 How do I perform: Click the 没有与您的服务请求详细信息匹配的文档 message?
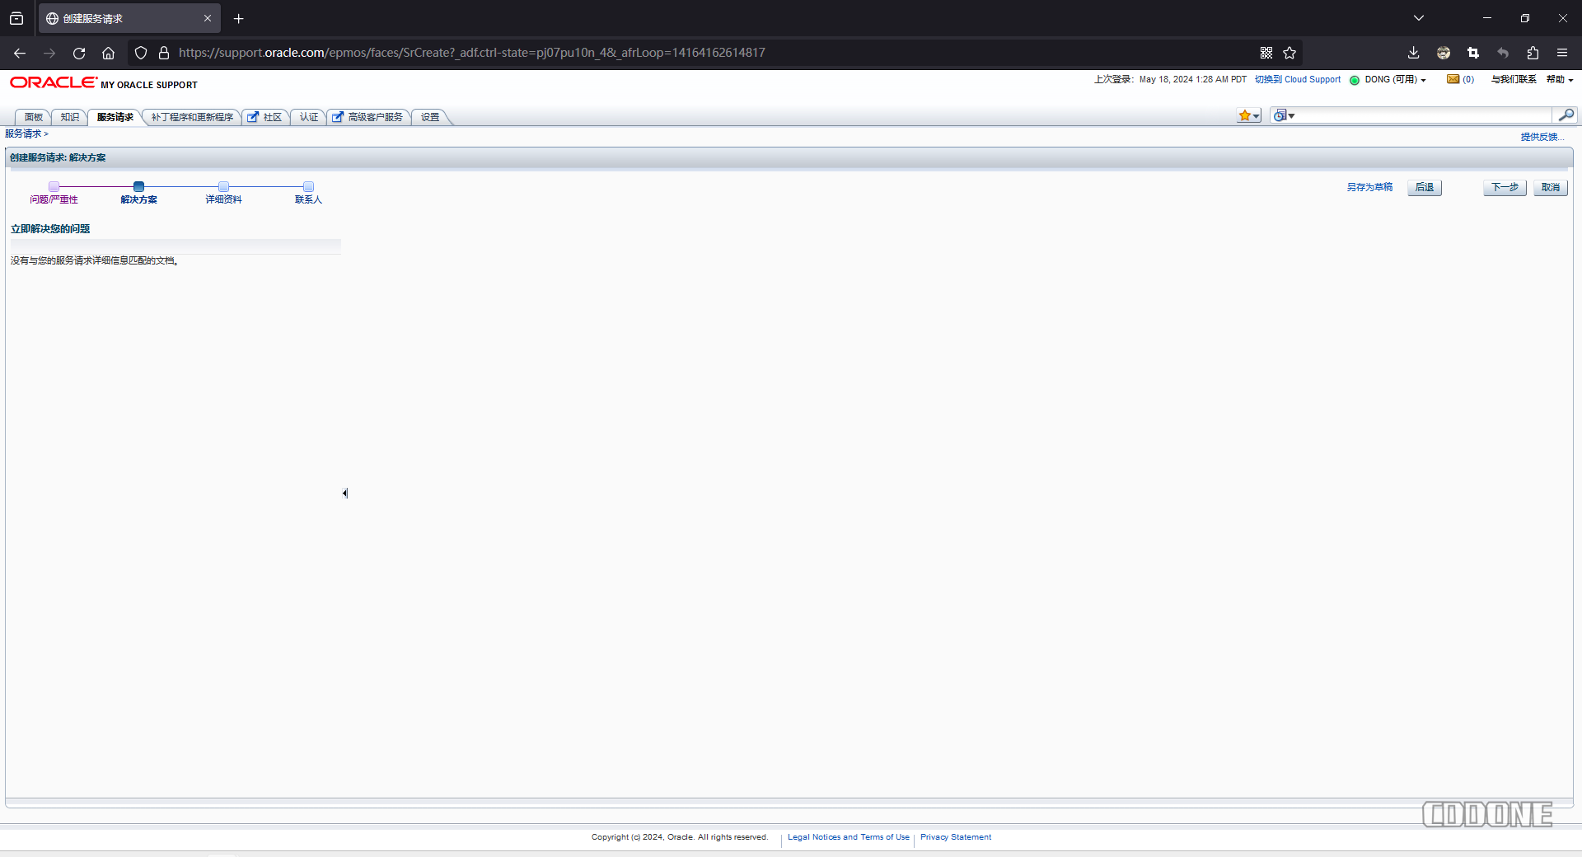[x=95, y=260]
